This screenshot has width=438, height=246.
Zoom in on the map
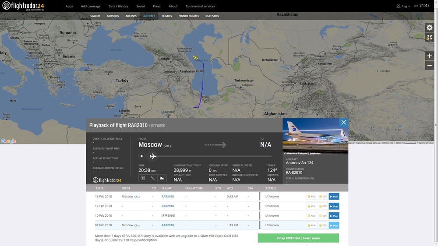[429, 56]
